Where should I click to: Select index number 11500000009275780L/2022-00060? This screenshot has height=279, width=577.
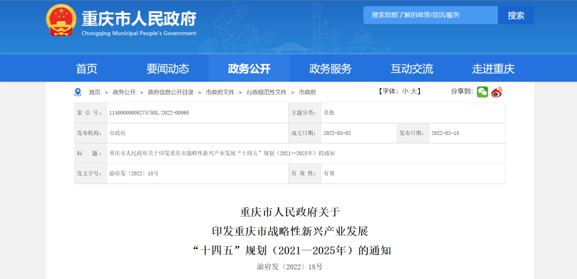149,113
